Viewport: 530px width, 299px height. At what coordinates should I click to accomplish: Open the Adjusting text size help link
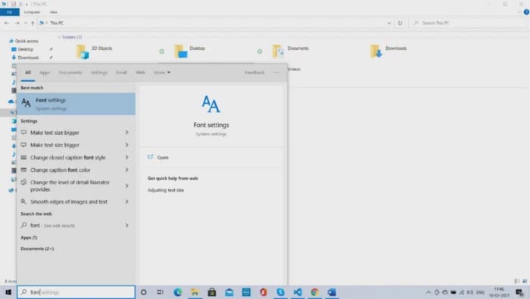pyautogui.click(x=166, y=190)
